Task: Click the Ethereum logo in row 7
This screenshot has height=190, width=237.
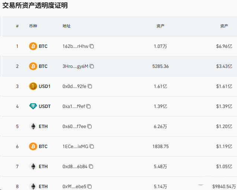Action: tap(33, 167)
